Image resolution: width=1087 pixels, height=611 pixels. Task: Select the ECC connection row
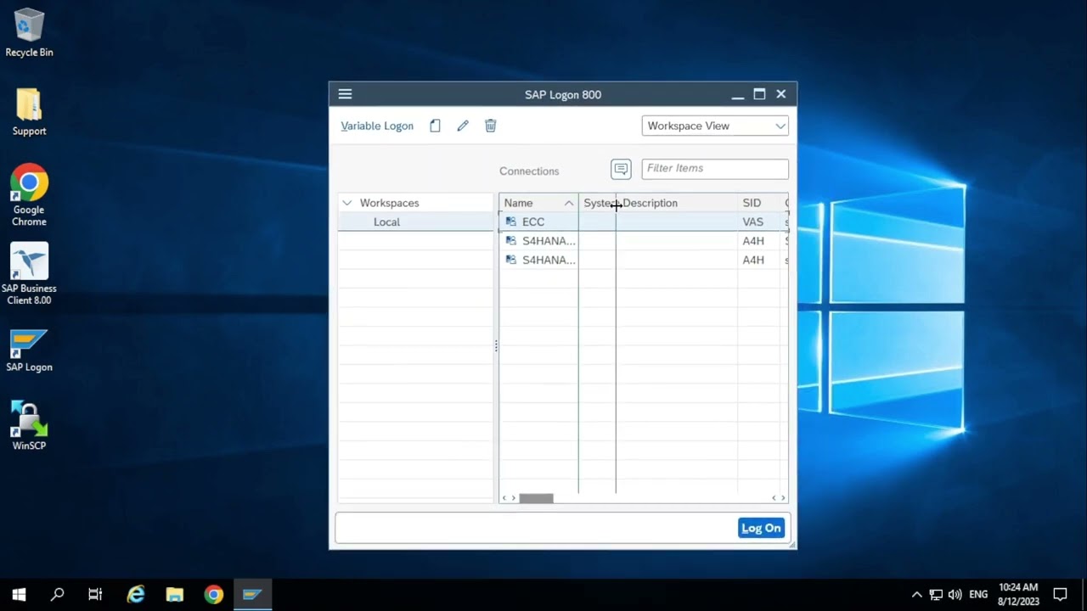pyautogui.click(x=643, y=221)
